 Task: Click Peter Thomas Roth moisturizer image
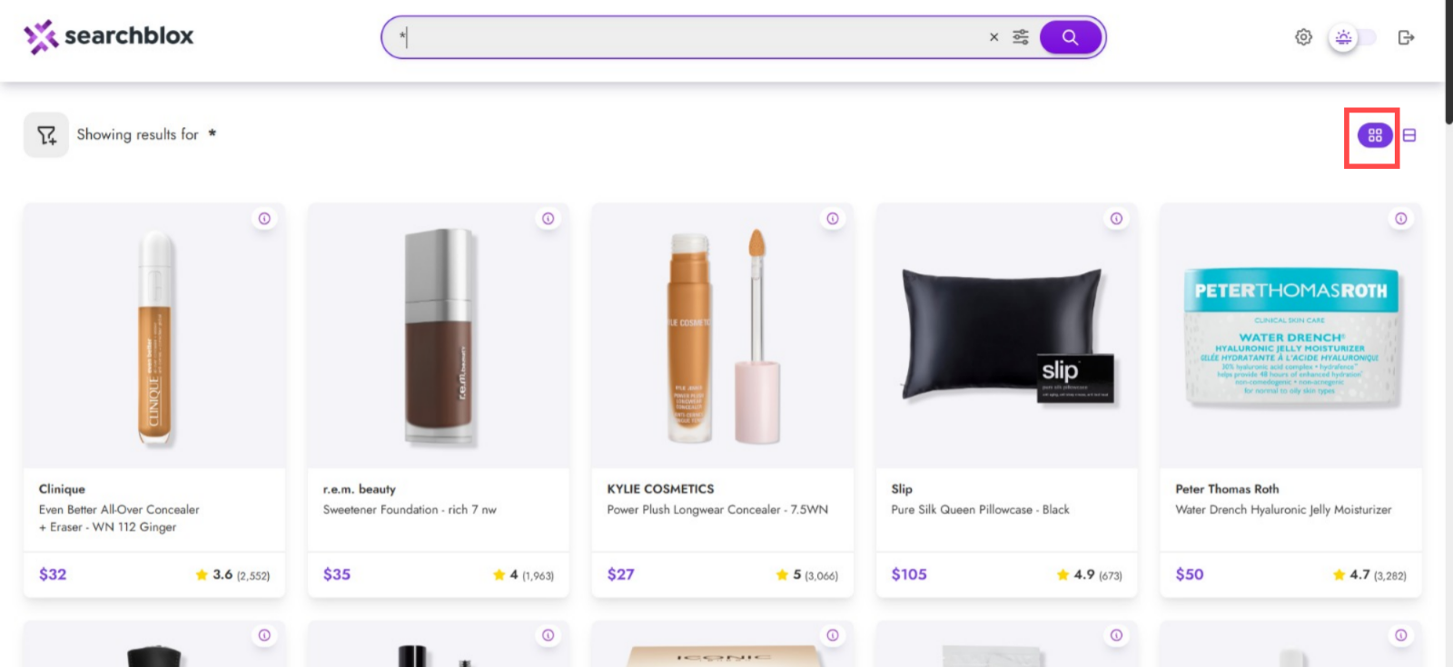coord(1291,338)
